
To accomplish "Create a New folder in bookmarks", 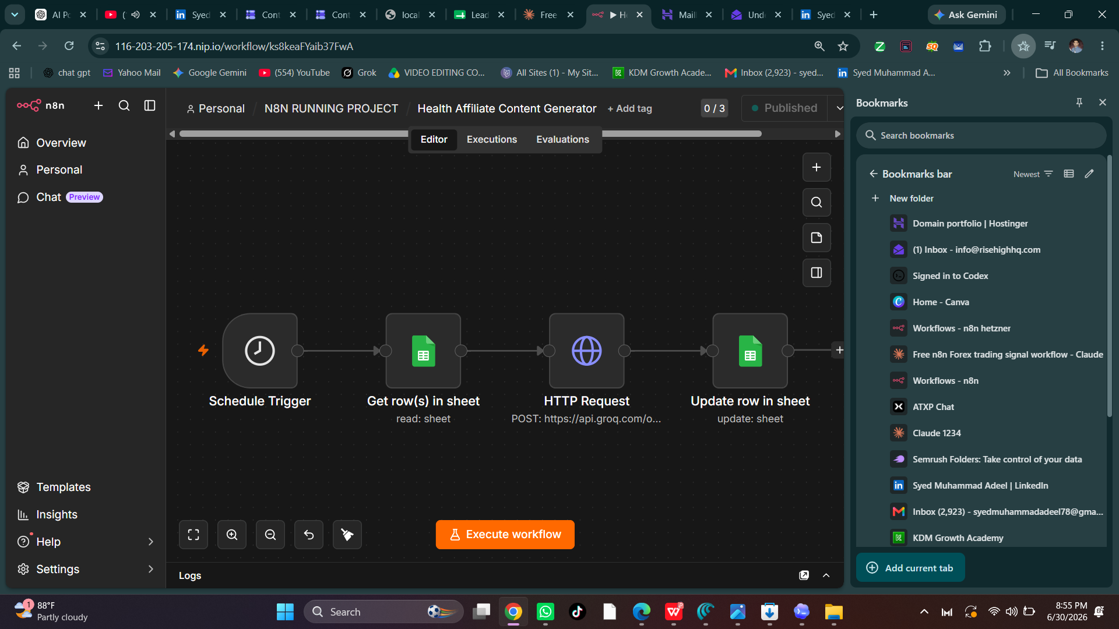I will click(x=903, y=199).
